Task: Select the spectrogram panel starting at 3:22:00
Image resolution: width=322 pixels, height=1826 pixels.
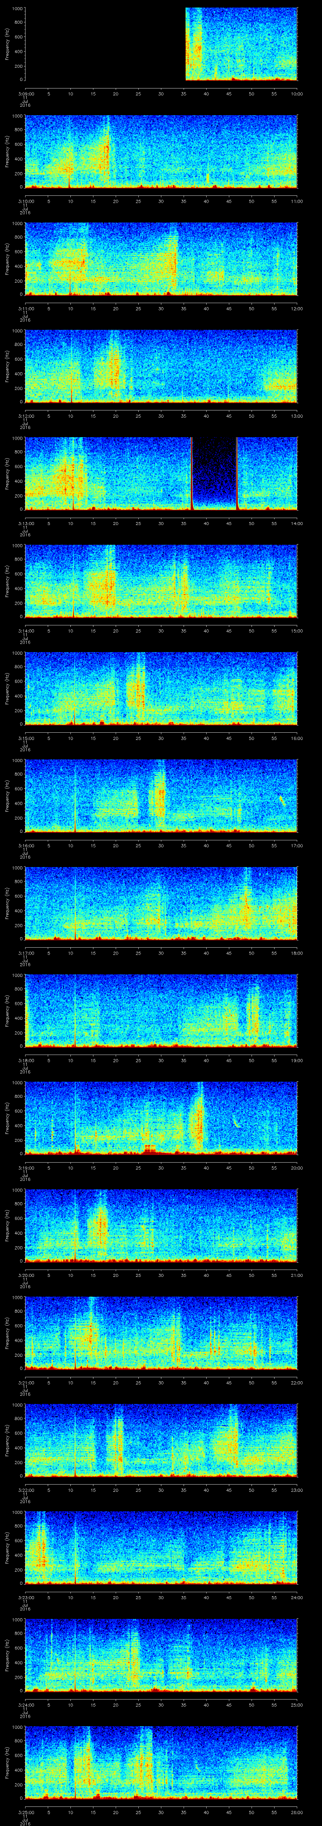Action: click(161, 1440)
